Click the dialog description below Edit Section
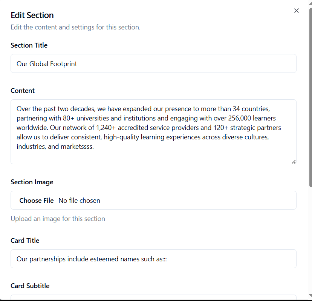 tap(75, 27)
